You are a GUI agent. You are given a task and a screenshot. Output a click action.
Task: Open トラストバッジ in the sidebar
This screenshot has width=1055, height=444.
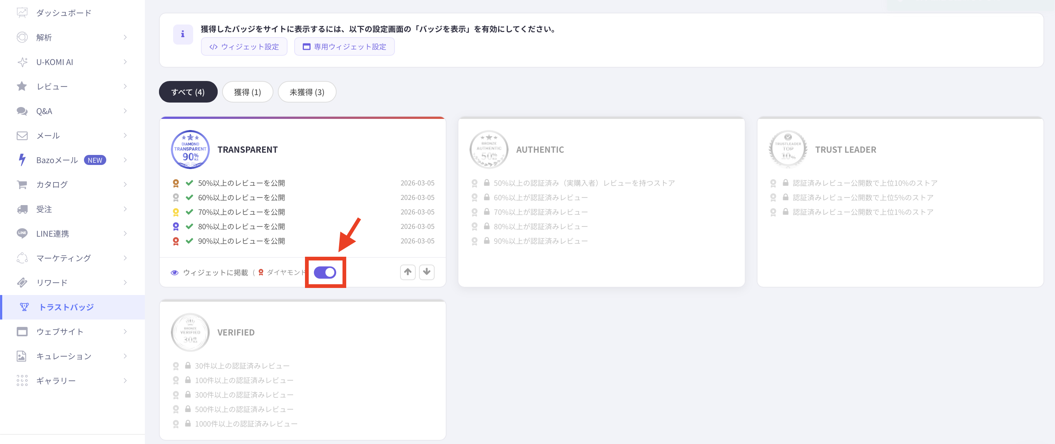point(66,307)
